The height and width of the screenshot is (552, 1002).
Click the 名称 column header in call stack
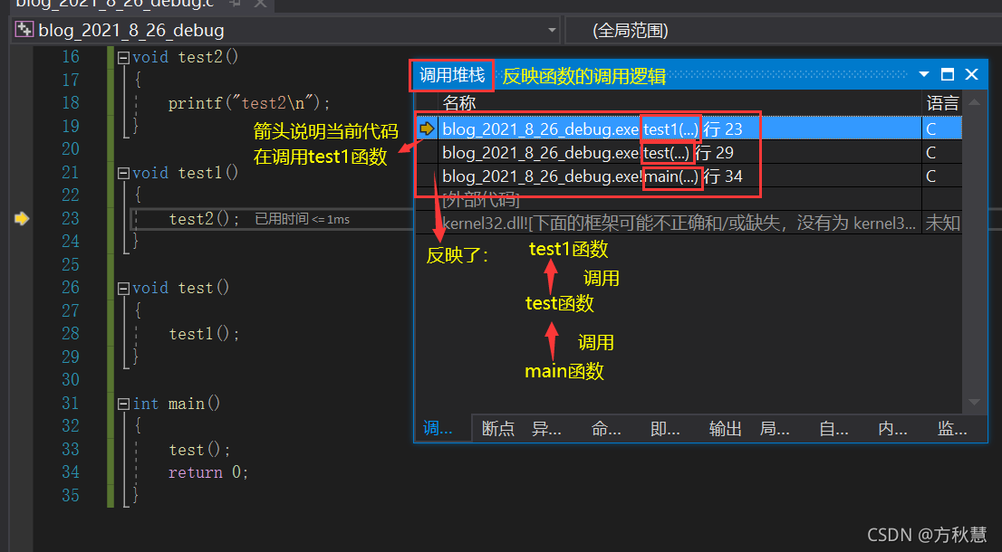click(x=458, y=103)
